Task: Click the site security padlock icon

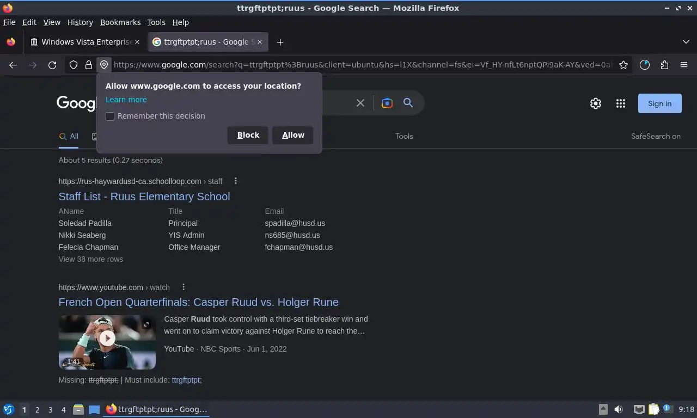Action: (x=89, y=65)
